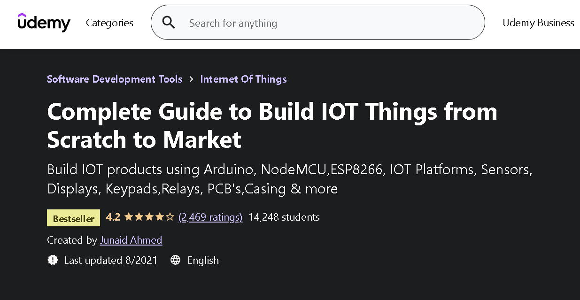Click the Udemy logo
This screenshot has height=300, width=580.
click(x=44, y=23)
